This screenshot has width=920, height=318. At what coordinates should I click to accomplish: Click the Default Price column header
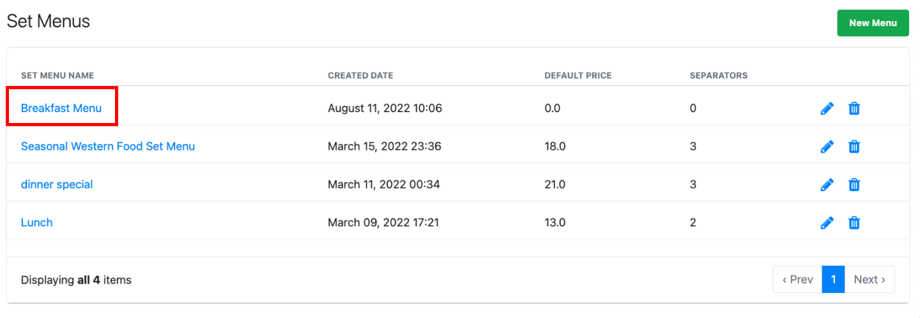578,75
